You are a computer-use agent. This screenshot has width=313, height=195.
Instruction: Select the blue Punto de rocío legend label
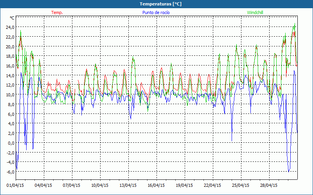pyautogui.click(x=156, y=12)
